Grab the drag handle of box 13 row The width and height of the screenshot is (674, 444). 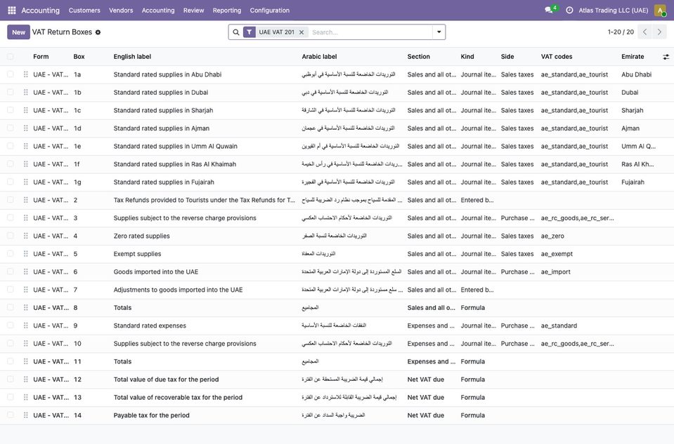pos(26,397)
